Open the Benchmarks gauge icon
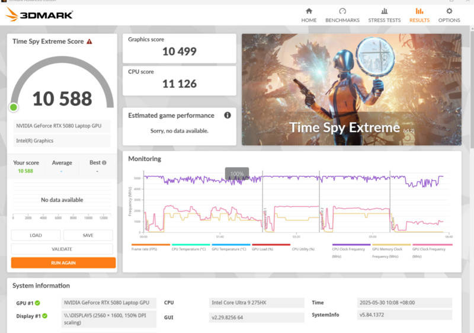Viewport: 474px width, 333px height. point(342,11)
